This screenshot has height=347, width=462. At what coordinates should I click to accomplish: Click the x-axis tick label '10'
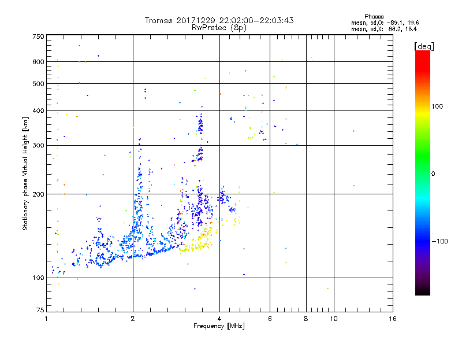[334, 319]
